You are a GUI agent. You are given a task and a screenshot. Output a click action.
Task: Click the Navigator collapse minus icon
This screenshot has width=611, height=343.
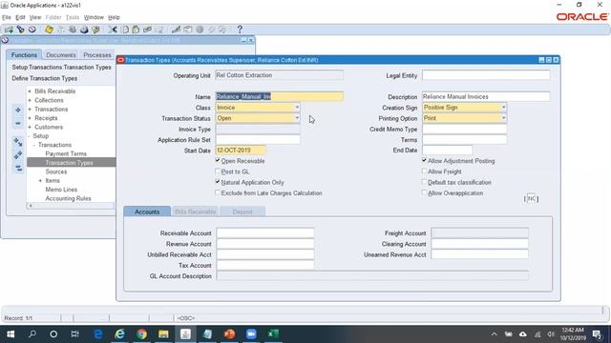coord(18,124)
